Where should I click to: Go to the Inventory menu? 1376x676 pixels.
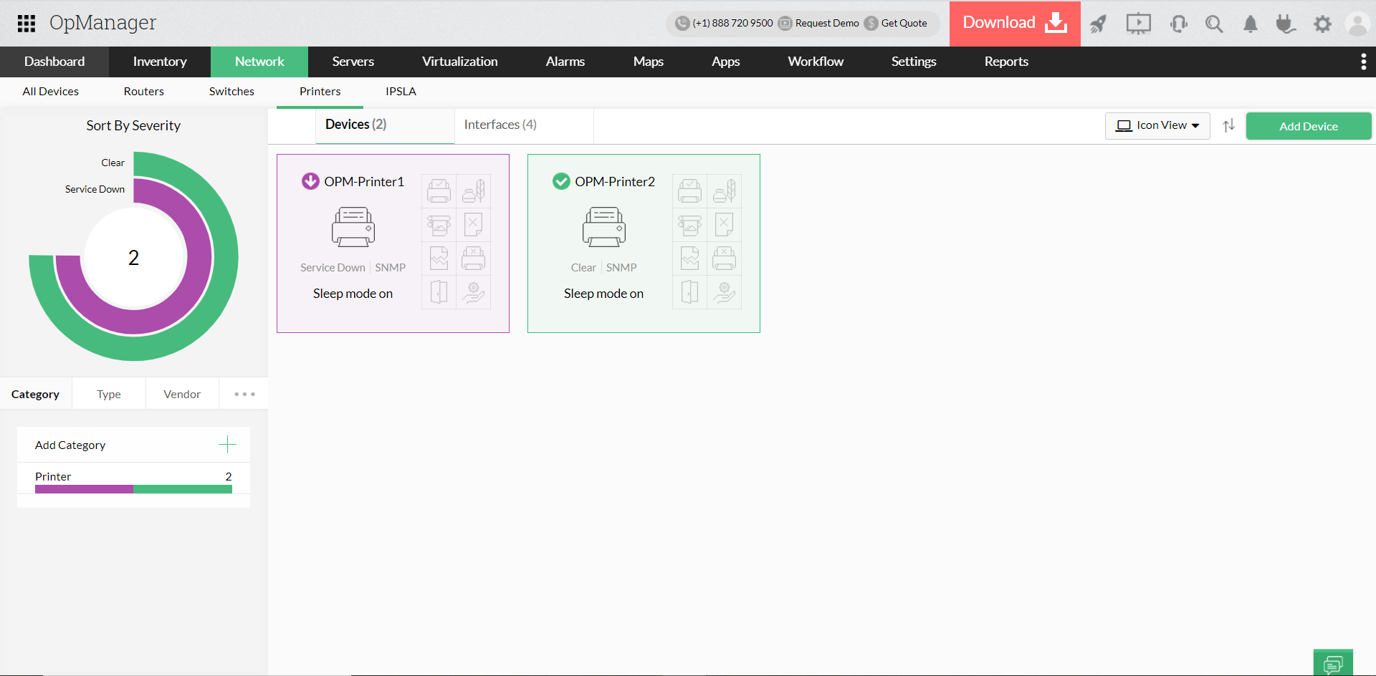click(160, 62)
